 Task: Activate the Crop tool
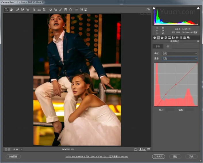pos(34,10)
